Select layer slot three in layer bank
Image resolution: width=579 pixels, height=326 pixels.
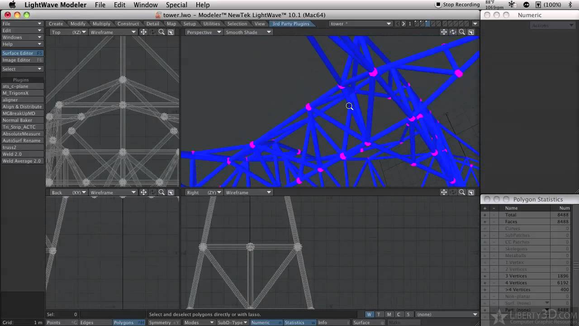tap(428, 24)
